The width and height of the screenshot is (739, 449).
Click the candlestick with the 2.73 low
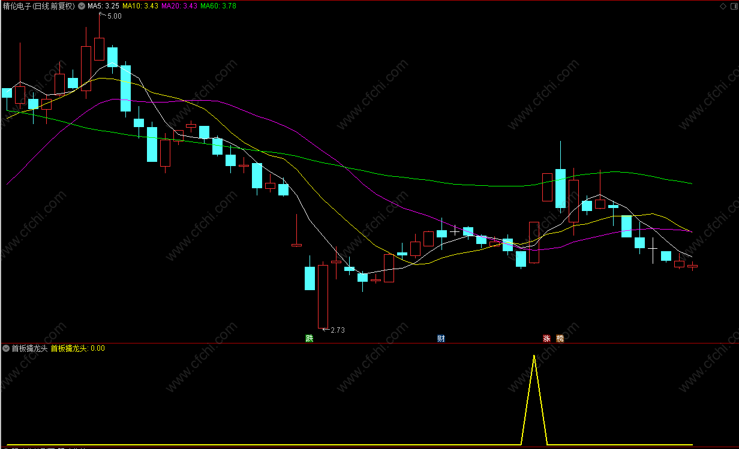click(x=323, y=296)
